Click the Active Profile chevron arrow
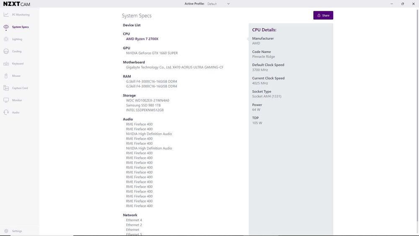419x236 pixels. (x=228, y=4)
